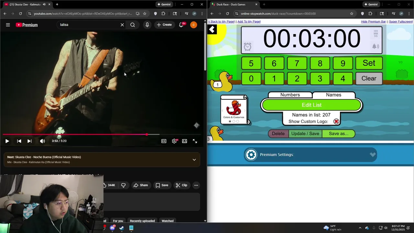Open the Edit List button
Screen dimensions: 414x233
(x=311, y=105)
